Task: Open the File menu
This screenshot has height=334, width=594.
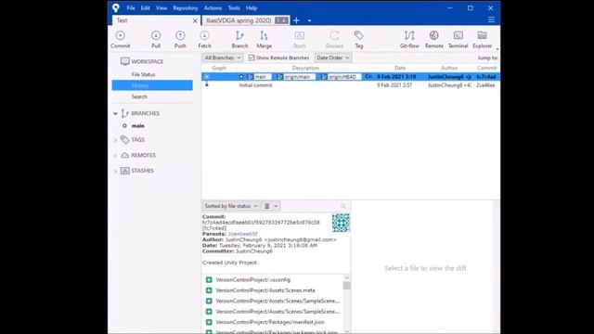Action: click(131, 8)
